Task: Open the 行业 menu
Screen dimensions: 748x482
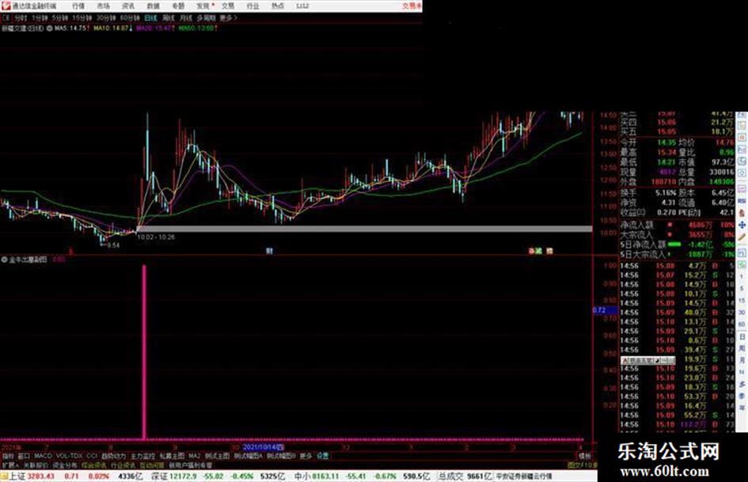Action: pos(252,6)
